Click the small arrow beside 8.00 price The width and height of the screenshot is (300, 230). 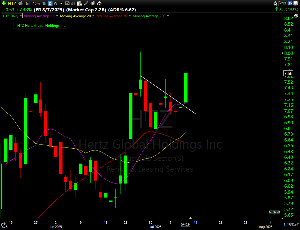[282, 53]
